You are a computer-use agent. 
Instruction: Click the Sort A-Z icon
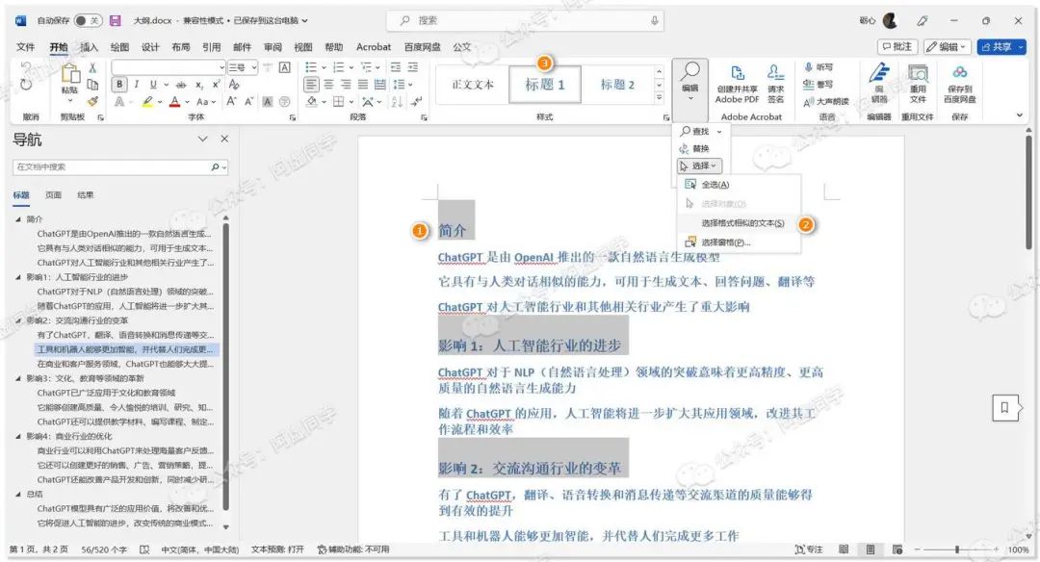(x=397, y=101)
